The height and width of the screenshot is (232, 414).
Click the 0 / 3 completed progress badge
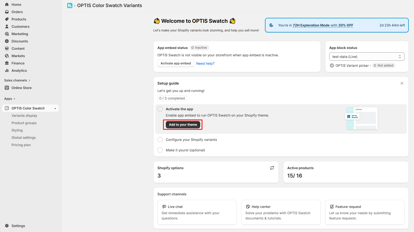tap(172, 98)
